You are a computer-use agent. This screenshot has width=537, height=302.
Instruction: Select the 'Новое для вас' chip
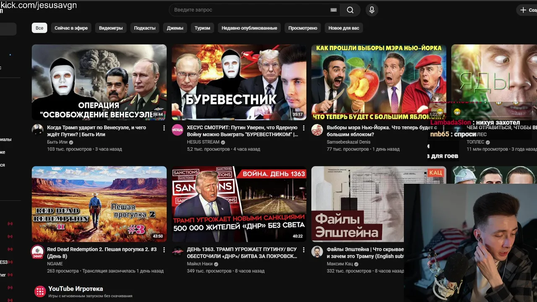(x=344, y=28)
